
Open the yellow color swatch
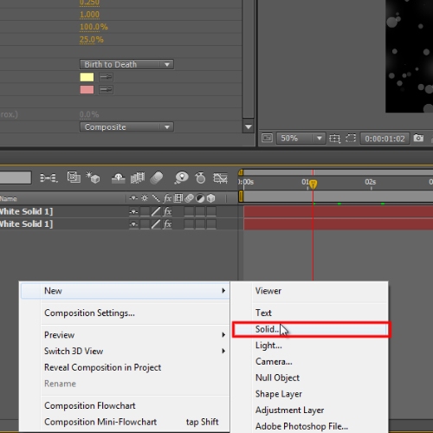pos(87,77)
